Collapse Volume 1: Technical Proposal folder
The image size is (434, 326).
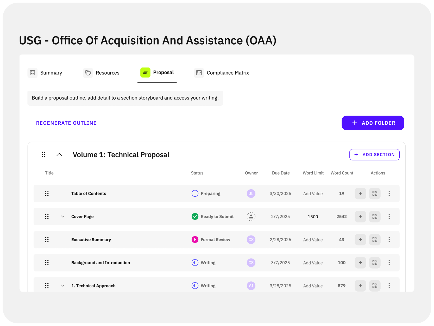59,155
